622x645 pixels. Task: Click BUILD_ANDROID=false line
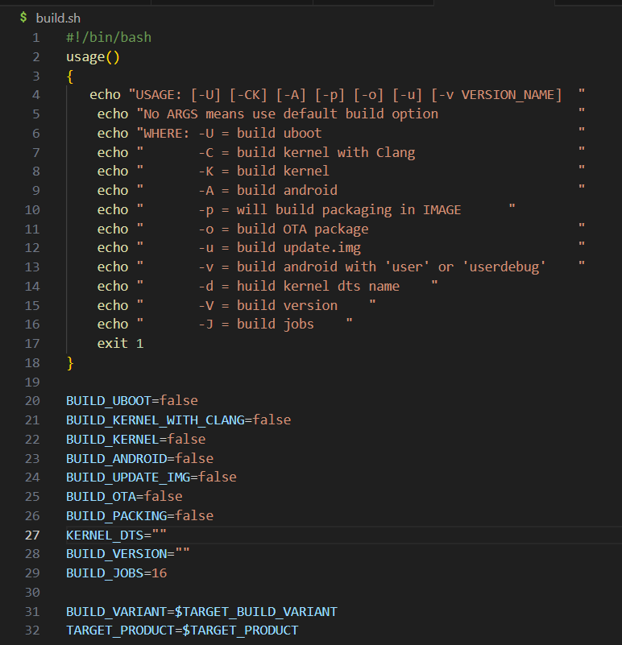(x=139, y=459)
